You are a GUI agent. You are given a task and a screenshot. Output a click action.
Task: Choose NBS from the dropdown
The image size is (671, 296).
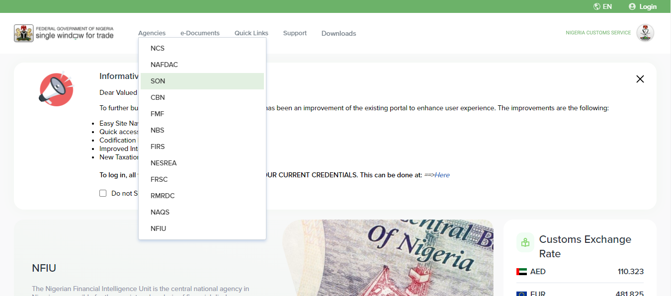click(202, 130)
